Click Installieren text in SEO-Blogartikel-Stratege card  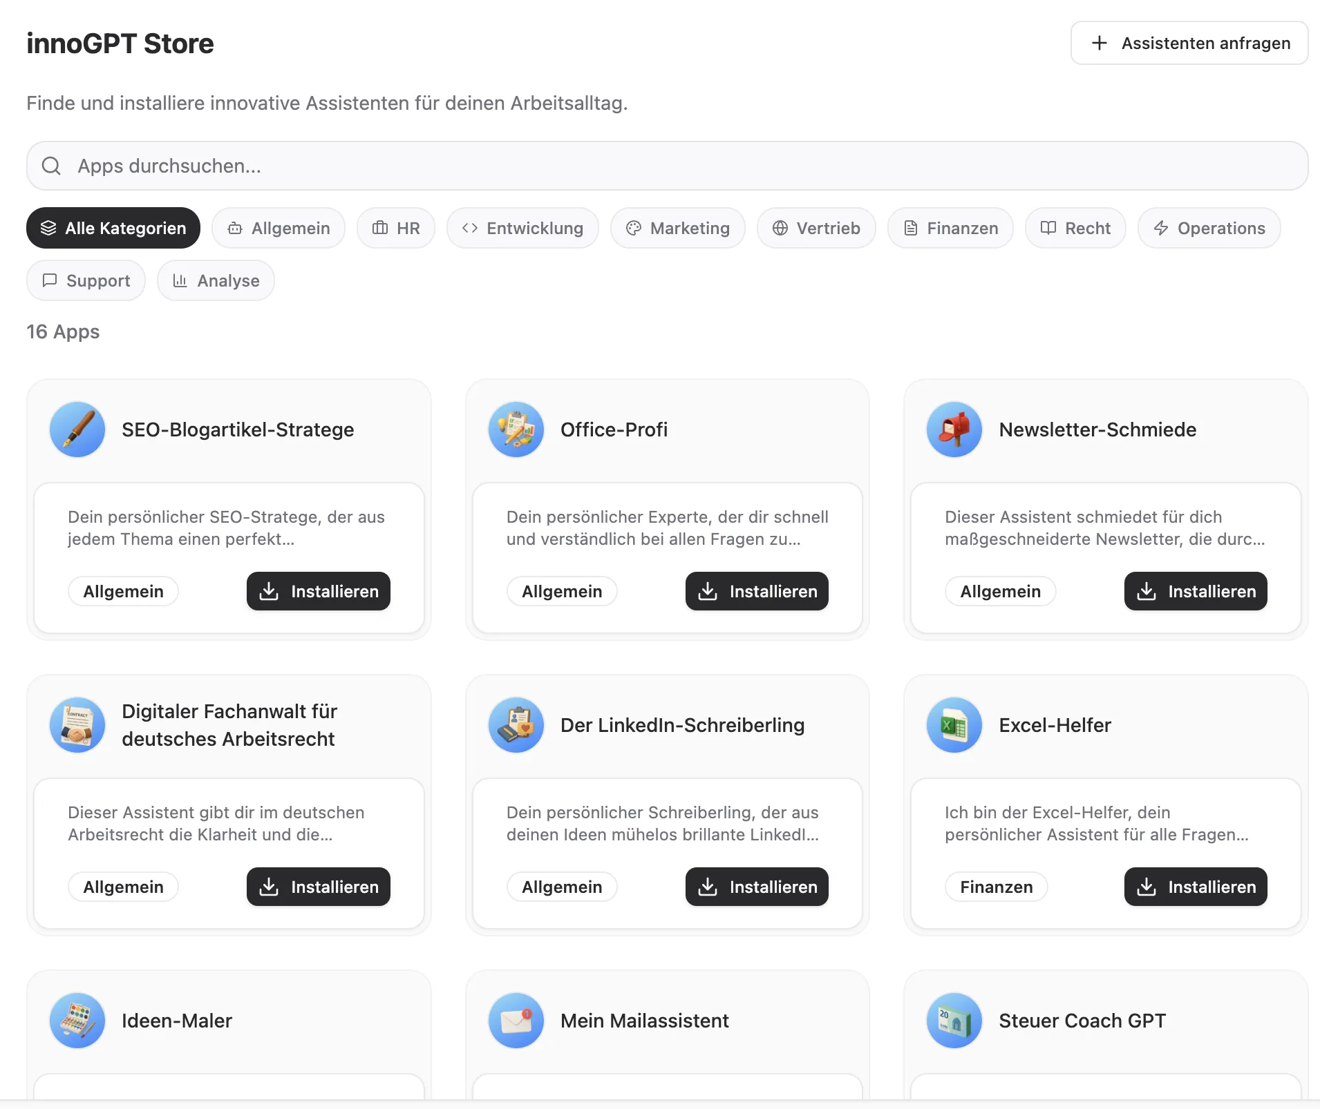335,592
